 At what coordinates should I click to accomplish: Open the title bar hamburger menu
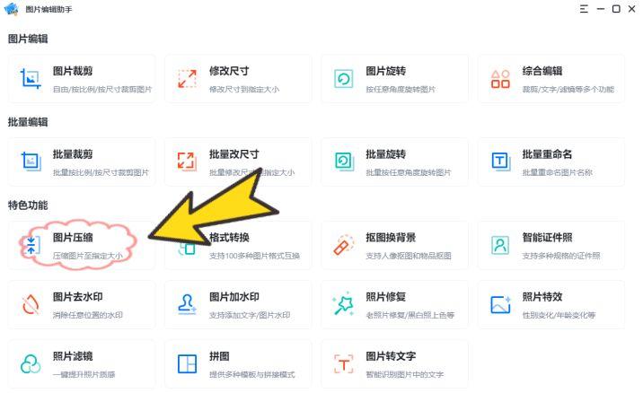[584, 9]
